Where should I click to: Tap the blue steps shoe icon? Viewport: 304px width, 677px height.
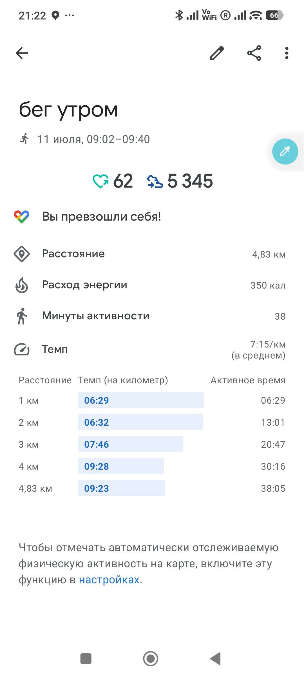pyautogui.click(x=155, y=181)
